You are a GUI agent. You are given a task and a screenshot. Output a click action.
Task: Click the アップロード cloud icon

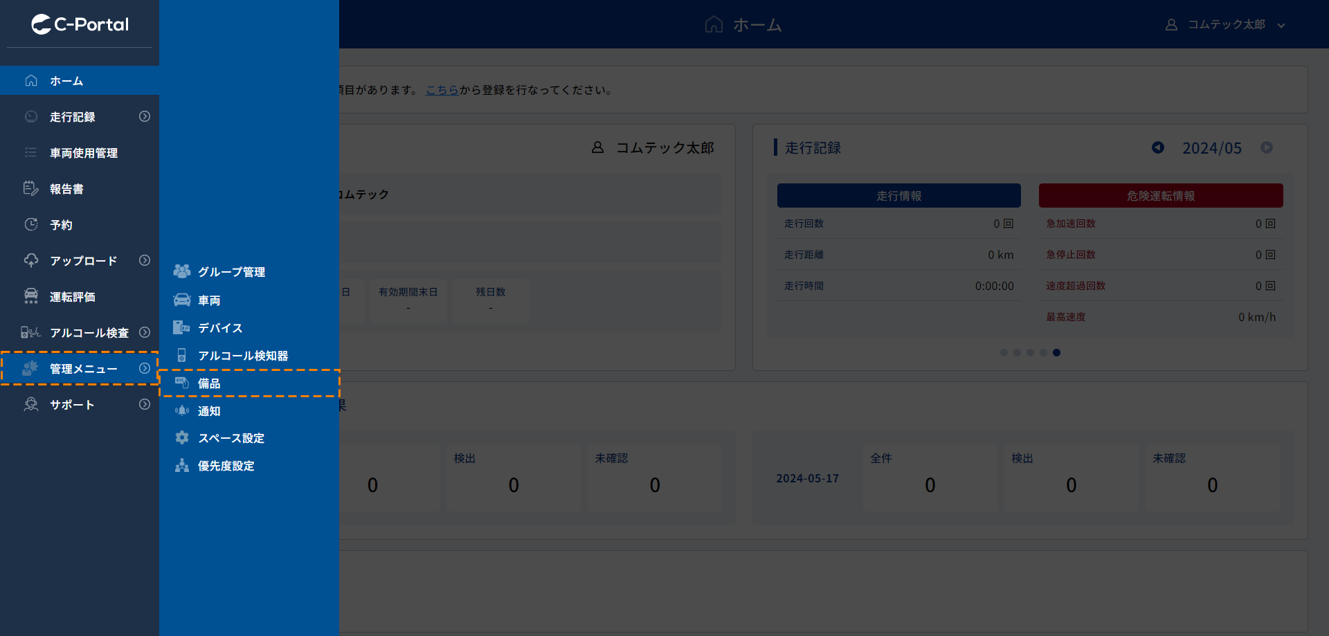pos(31,260)
